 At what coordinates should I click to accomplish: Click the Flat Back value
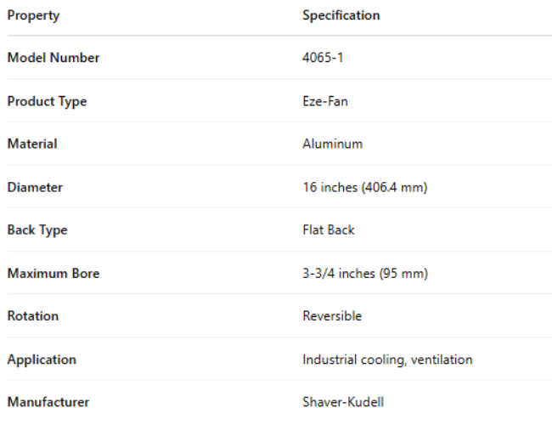(x=329, y=229)
